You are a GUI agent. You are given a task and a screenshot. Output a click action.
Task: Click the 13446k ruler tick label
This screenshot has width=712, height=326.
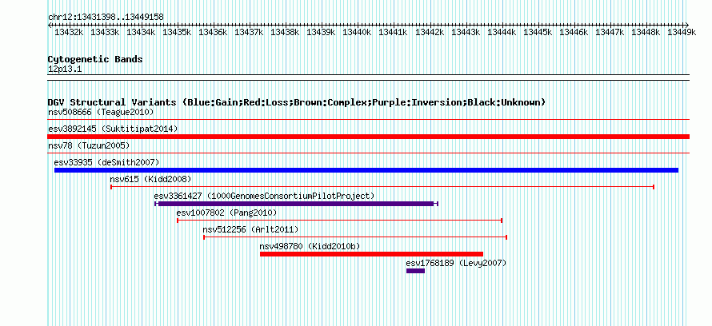pyautogui.click(x=574, y=32)
